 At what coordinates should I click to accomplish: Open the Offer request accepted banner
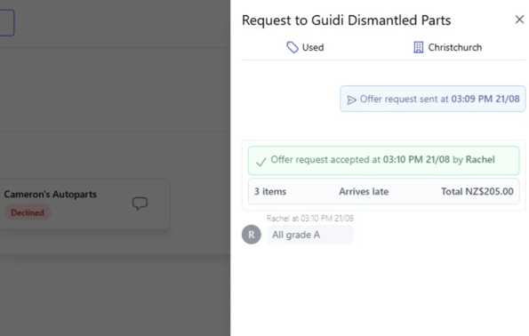[383, 161]
